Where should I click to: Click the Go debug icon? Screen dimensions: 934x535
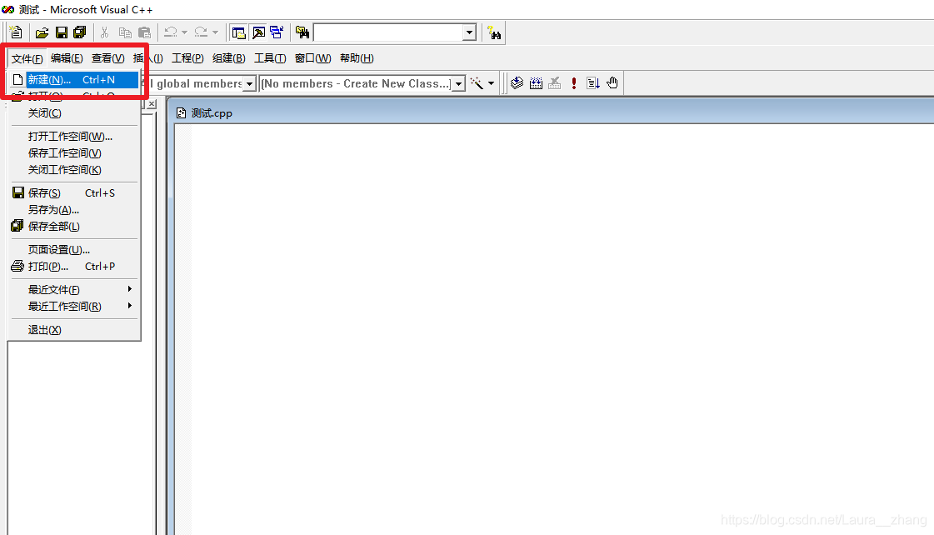point(592,83)
